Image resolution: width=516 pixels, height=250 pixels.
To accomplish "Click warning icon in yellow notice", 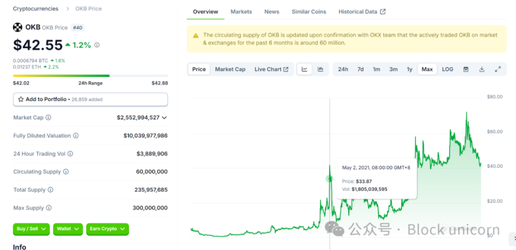I will point(196,35).
